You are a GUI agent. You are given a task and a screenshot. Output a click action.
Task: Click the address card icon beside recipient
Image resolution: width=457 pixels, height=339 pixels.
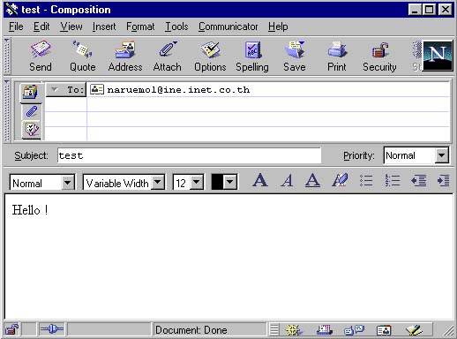(x=97, y=89)
